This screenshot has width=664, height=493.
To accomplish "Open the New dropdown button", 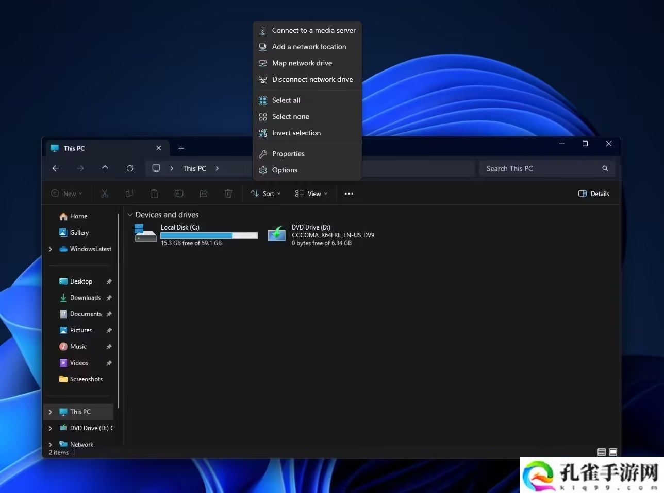I will click(x=67, y=193).
